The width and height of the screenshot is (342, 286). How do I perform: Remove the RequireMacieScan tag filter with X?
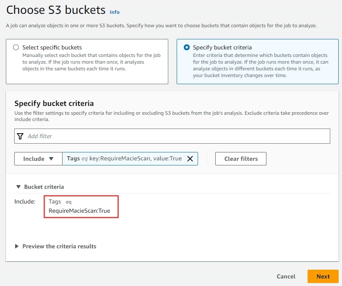click(190, 159)
